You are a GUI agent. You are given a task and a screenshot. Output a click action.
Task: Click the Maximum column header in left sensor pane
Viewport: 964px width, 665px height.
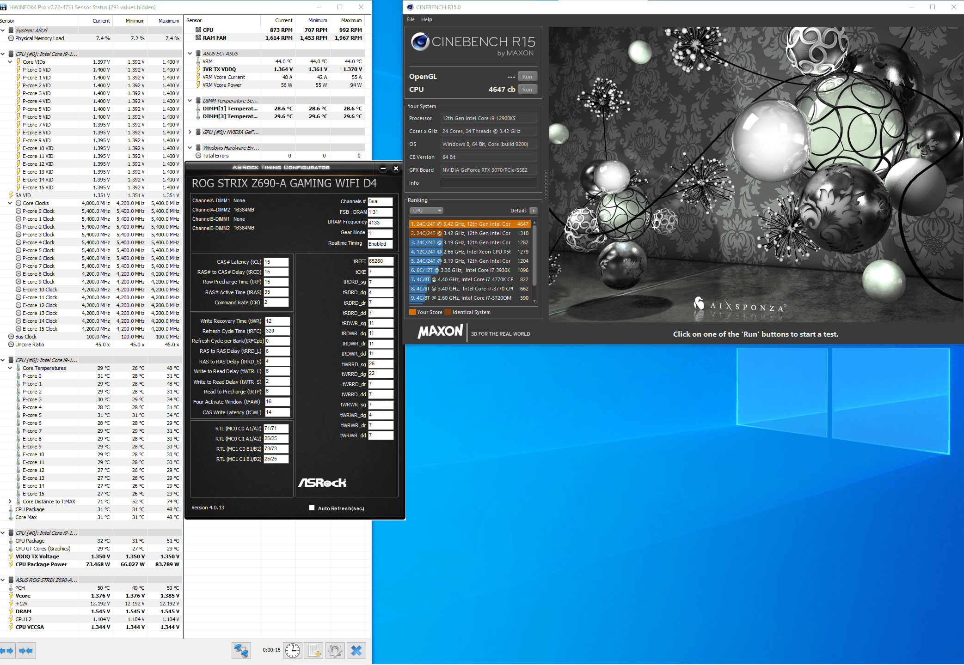(169, 21)
